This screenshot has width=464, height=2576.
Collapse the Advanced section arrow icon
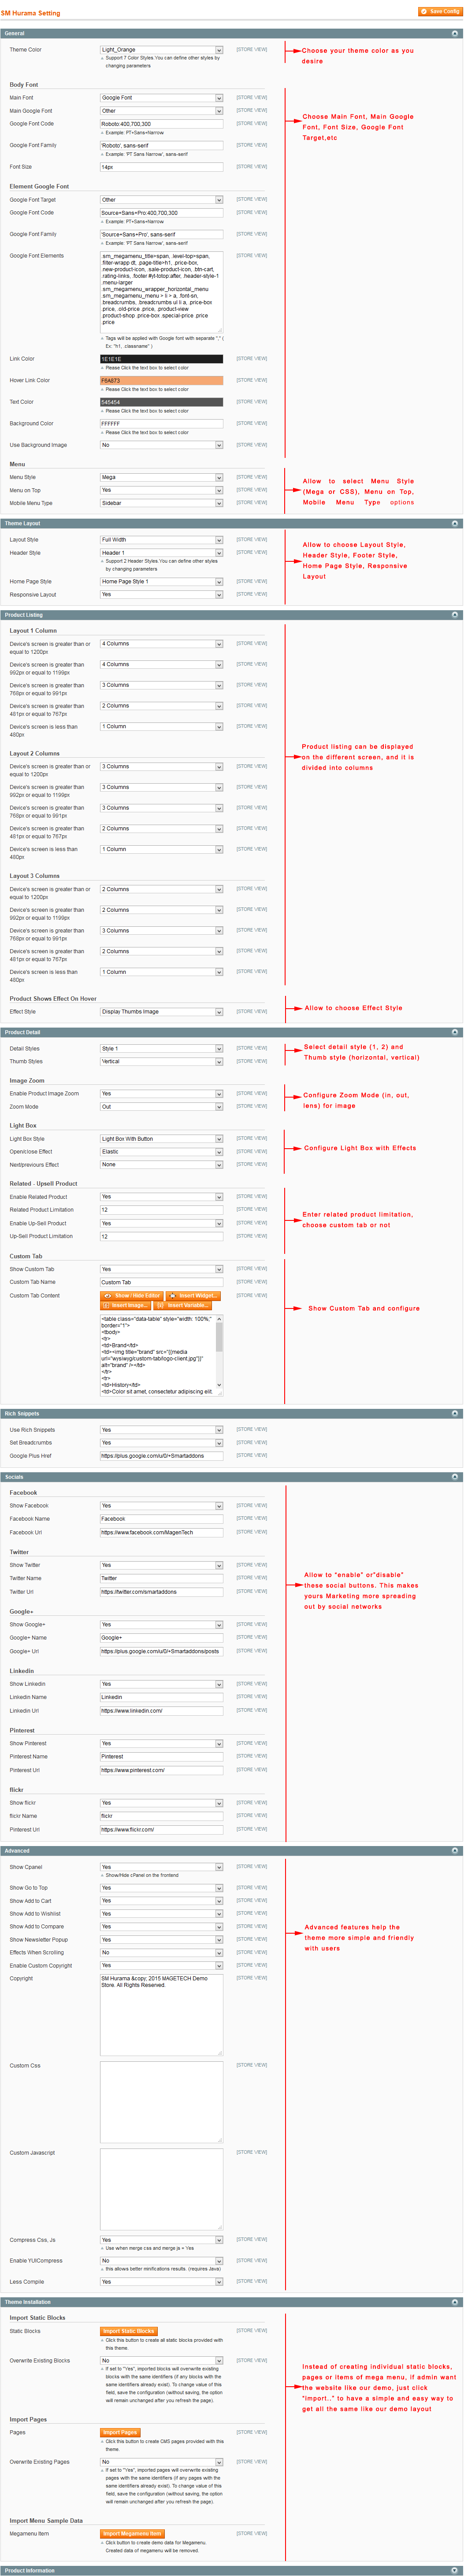click(456, 1850)
